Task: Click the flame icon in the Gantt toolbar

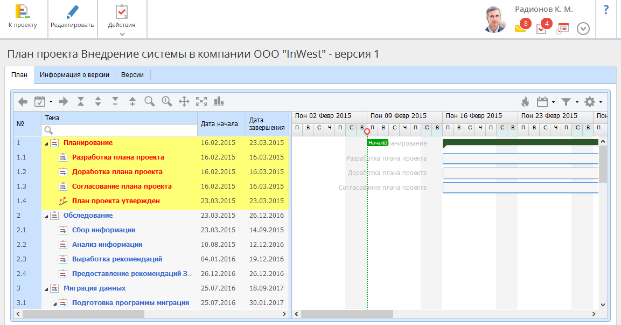Action: pyautogui.click(x=525, y=102)
